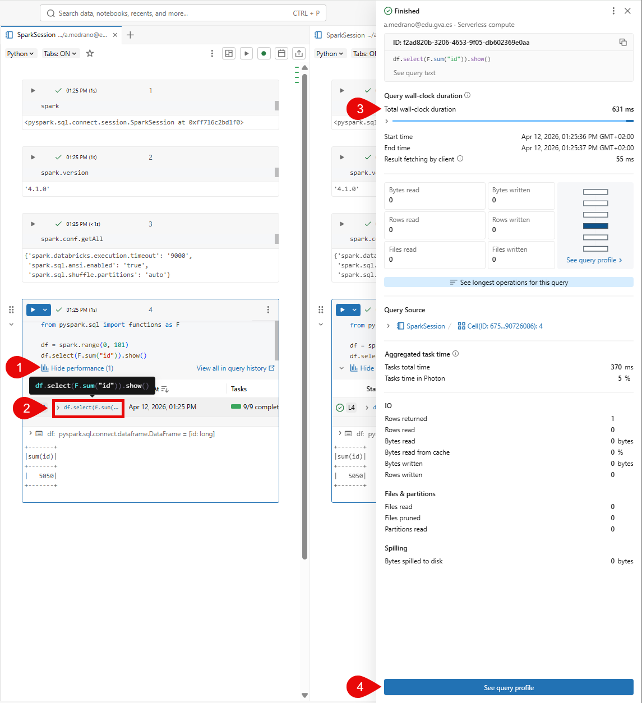This screenshot has height=703, width=642.
Task: Copy the query ID with copy icon
Action: pos(623,42)
